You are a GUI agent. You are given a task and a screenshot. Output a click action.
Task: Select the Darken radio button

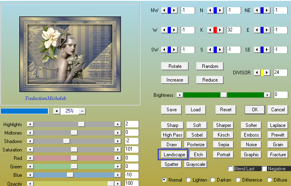[213, 180]
